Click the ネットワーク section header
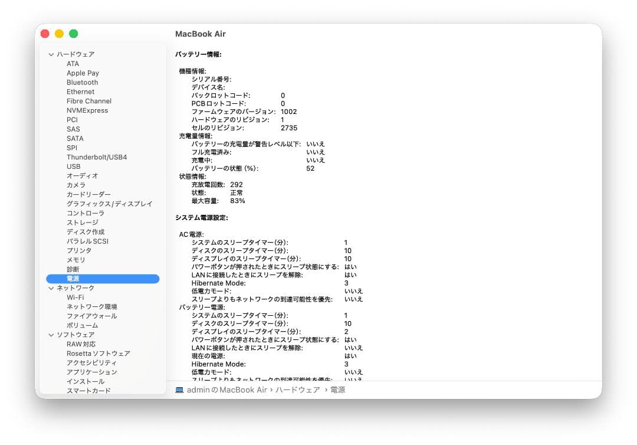Screen dimensions: 637x445 [75, 288]
